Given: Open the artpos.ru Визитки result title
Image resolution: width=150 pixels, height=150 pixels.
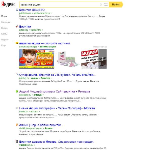Looking at the screenshot, I should (x=25, y=27).
